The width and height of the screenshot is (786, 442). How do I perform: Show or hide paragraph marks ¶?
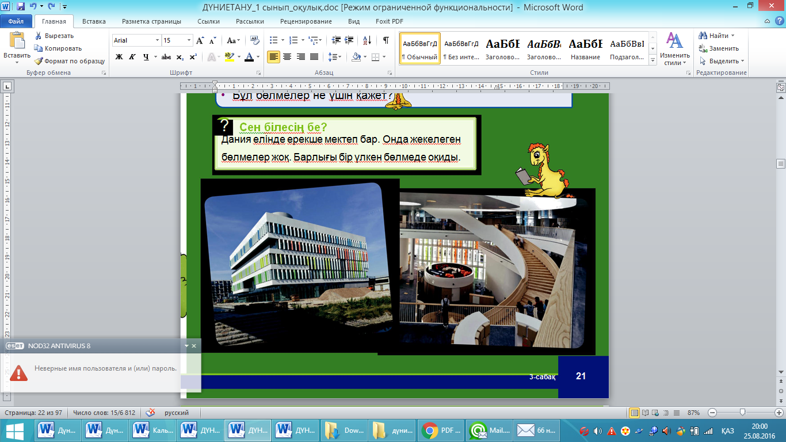click(x=386, y=40)
